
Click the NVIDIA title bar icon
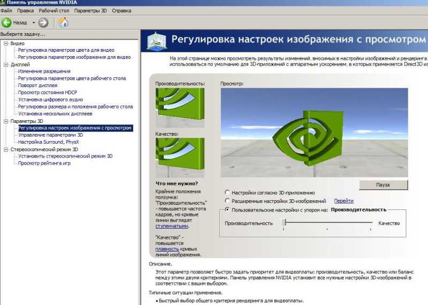pyautogui.click(x=3, y=3)
